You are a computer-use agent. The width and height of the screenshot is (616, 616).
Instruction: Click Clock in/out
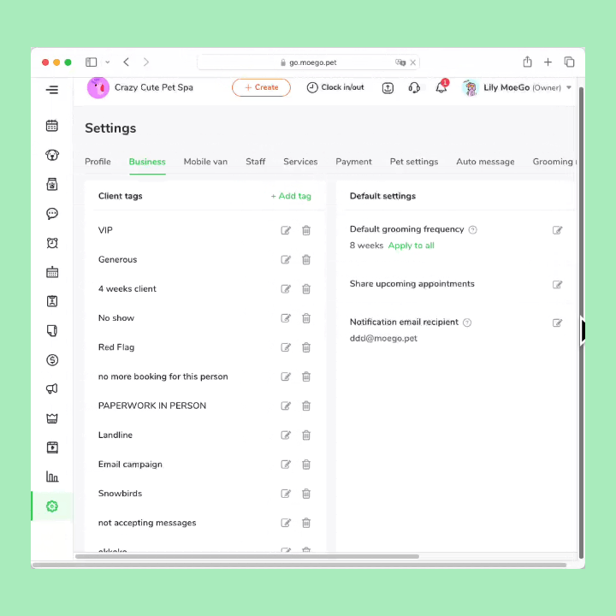click(x=335, y=87)
